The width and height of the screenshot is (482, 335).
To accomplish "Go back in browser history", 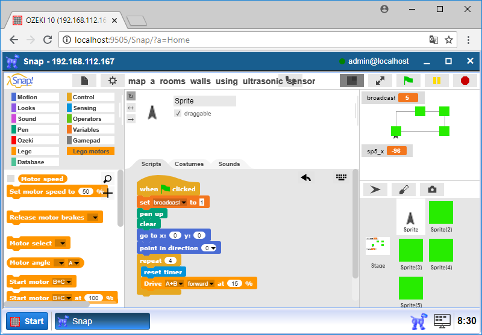I will 14,40.
